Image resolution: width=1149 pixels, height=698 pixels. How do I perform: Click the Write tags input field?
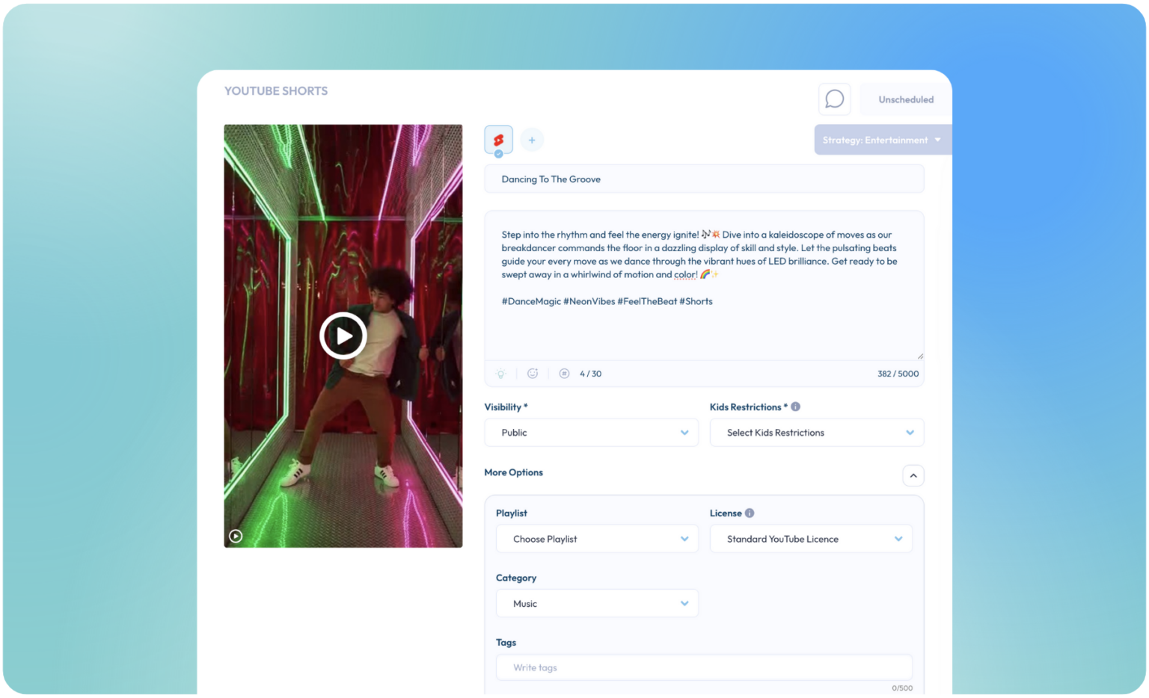704,667
